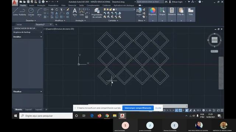The image size is (236, 132).
Task: Select the Texto annotation tool
Action: pos(74,12)
